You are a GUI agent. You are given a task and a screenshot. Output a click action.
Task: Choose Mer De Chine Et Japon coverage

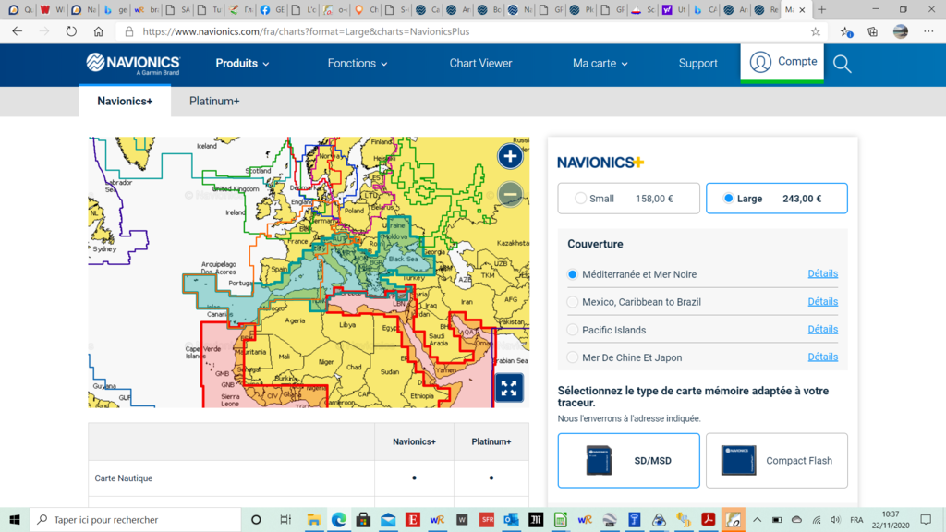point(572,357)
